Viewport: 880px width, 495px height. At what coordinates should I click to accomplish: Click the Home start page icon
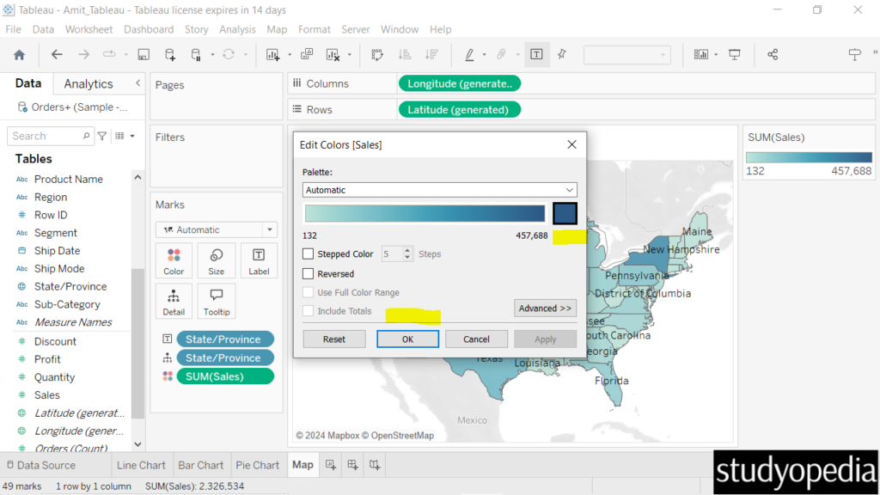[x=19, y=54]
